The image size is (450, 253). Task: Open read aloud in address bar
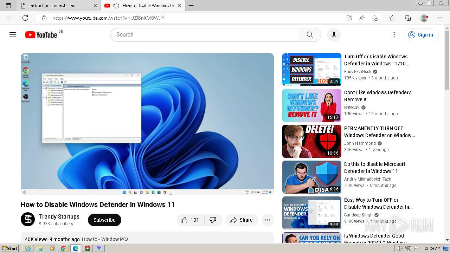point(362,18)
